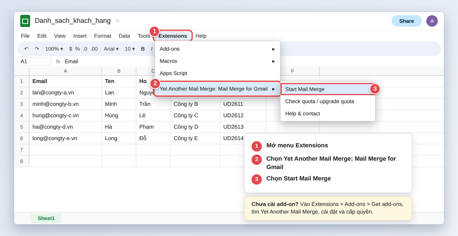
Task: Open the Tools menu
Action: click(x=144, y=36)
